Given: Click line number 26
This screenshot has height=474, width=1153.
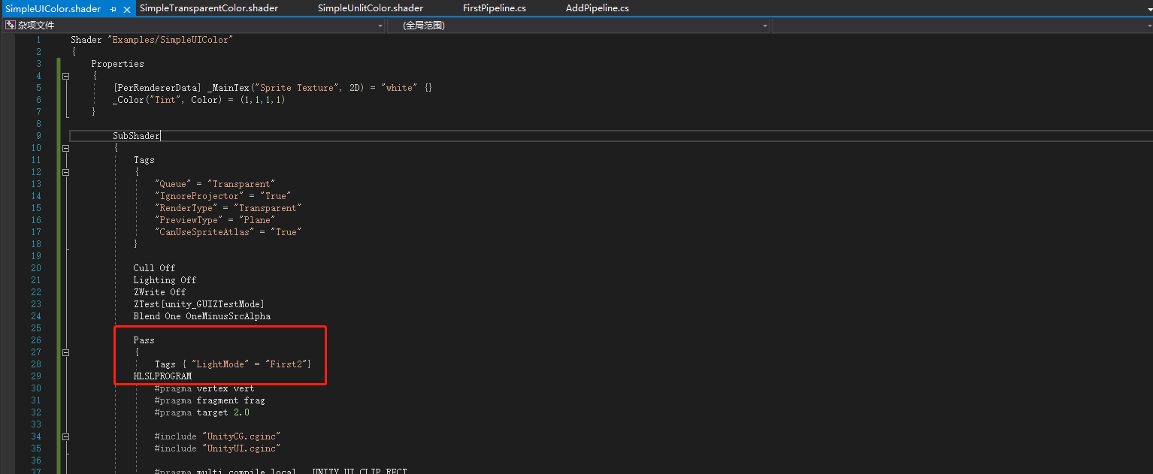Looking at the screenshot, I should click(36, 340).
